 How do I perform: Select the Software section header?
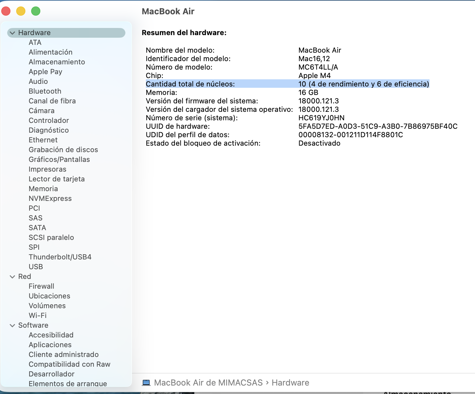click(x=33, y=325)
